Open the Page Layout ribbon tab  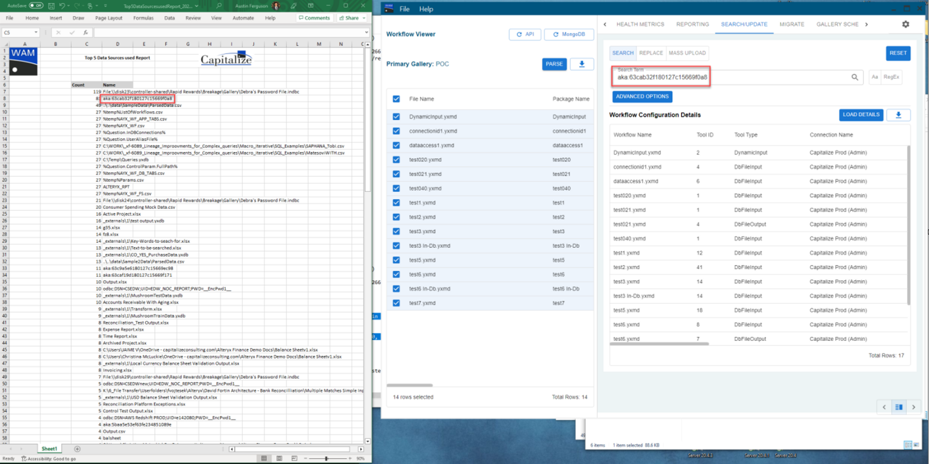109,18
